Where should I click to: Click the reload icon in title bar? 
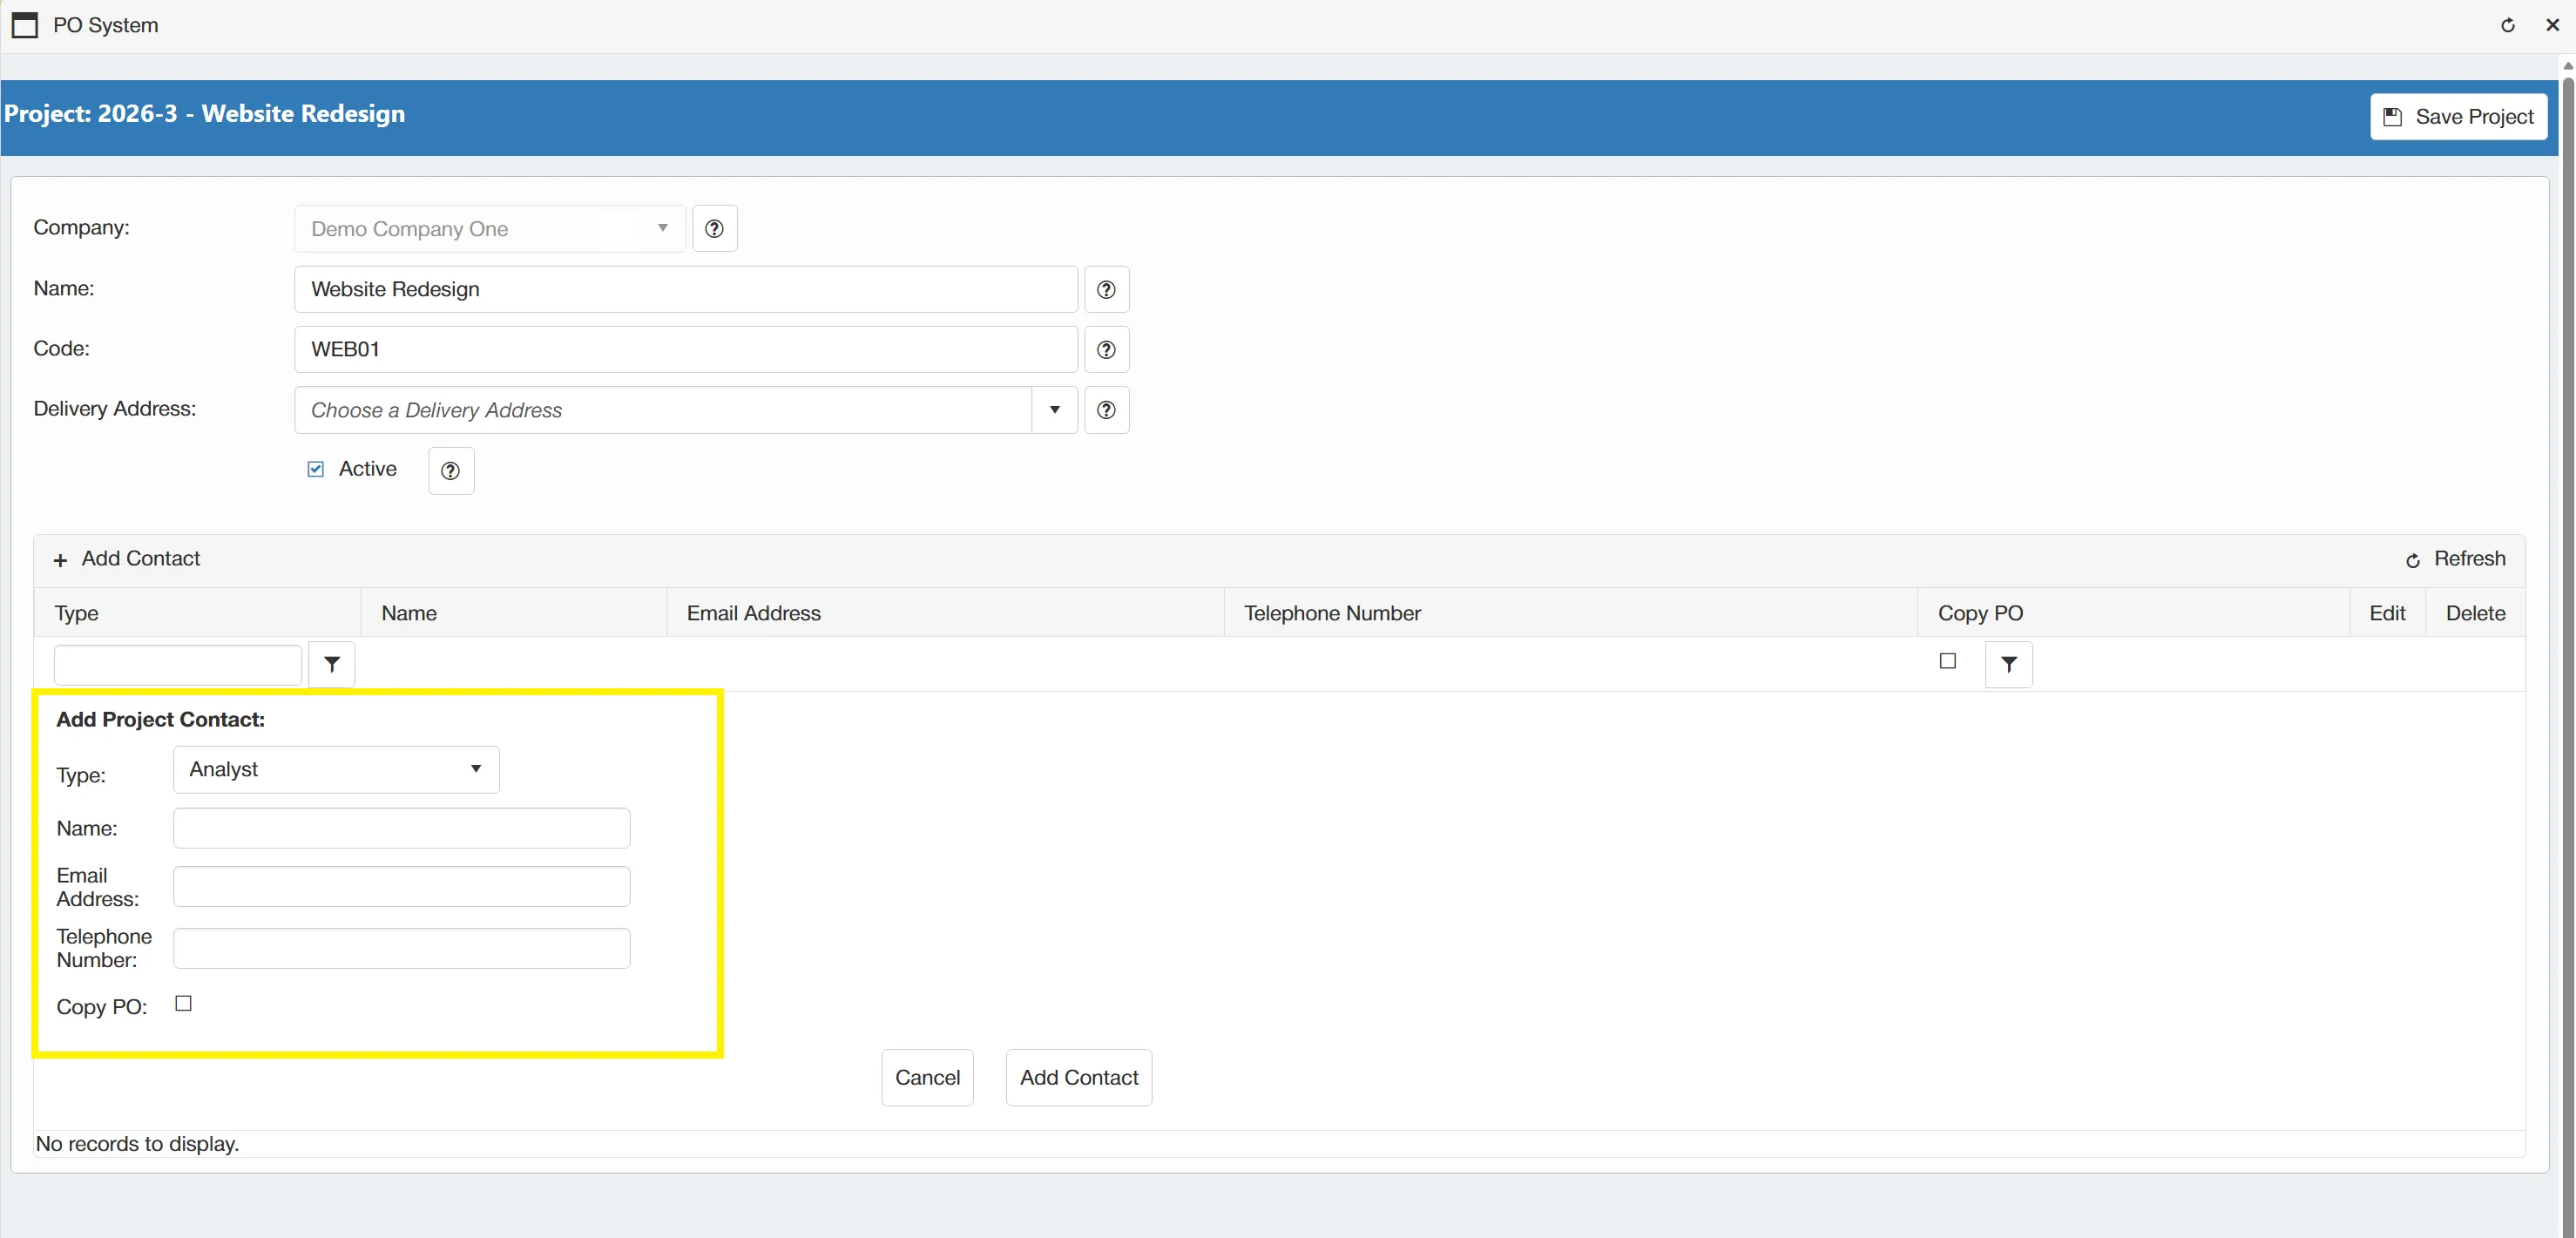pos(2507,25)
